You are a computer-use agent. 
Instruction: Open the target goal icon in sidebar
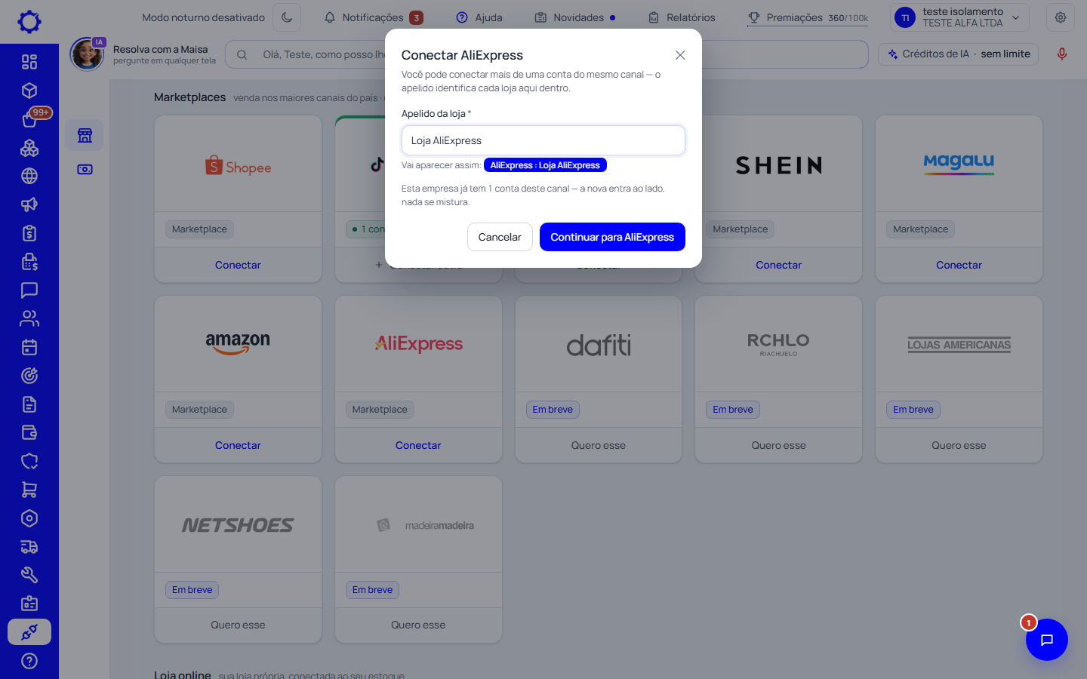pos(29,376)
